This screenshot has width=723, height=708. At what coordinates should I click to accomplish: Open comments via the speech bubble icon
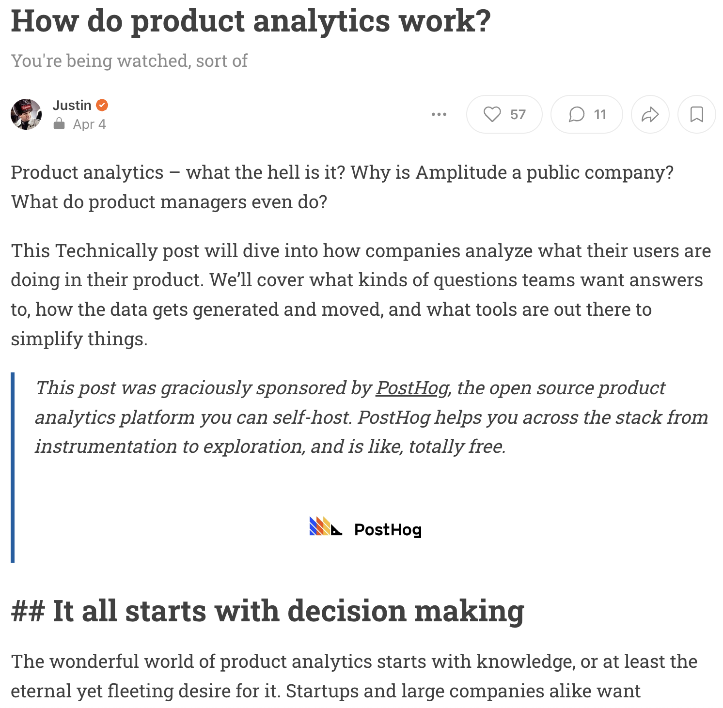[x=576, y=114]
